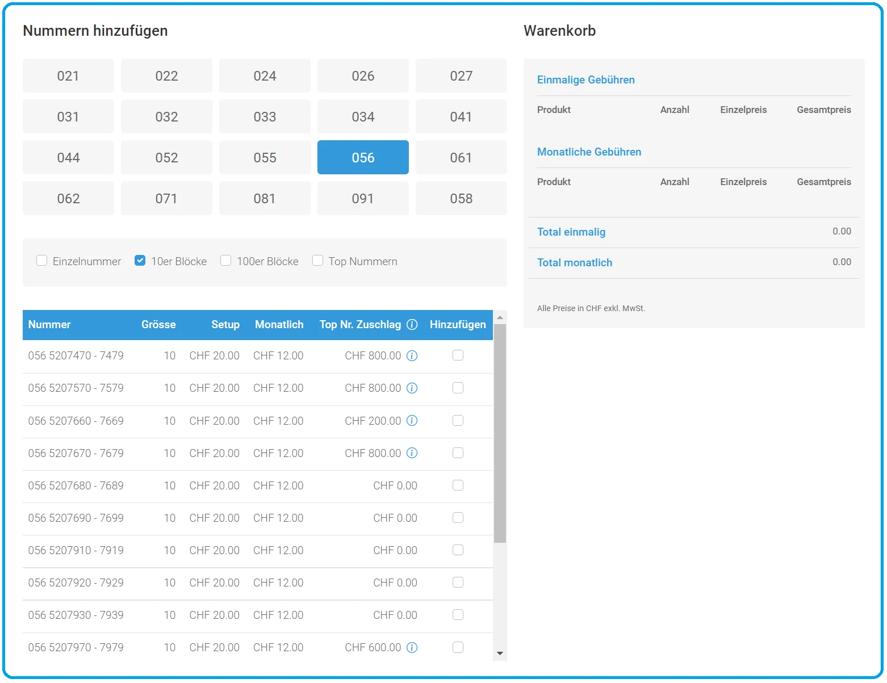Click scrollbar up arrow of number table

(x=500, y=317)
